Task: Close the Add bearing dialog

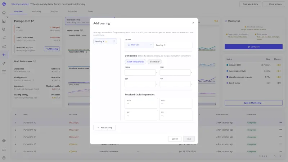Action: click(193, 23)
